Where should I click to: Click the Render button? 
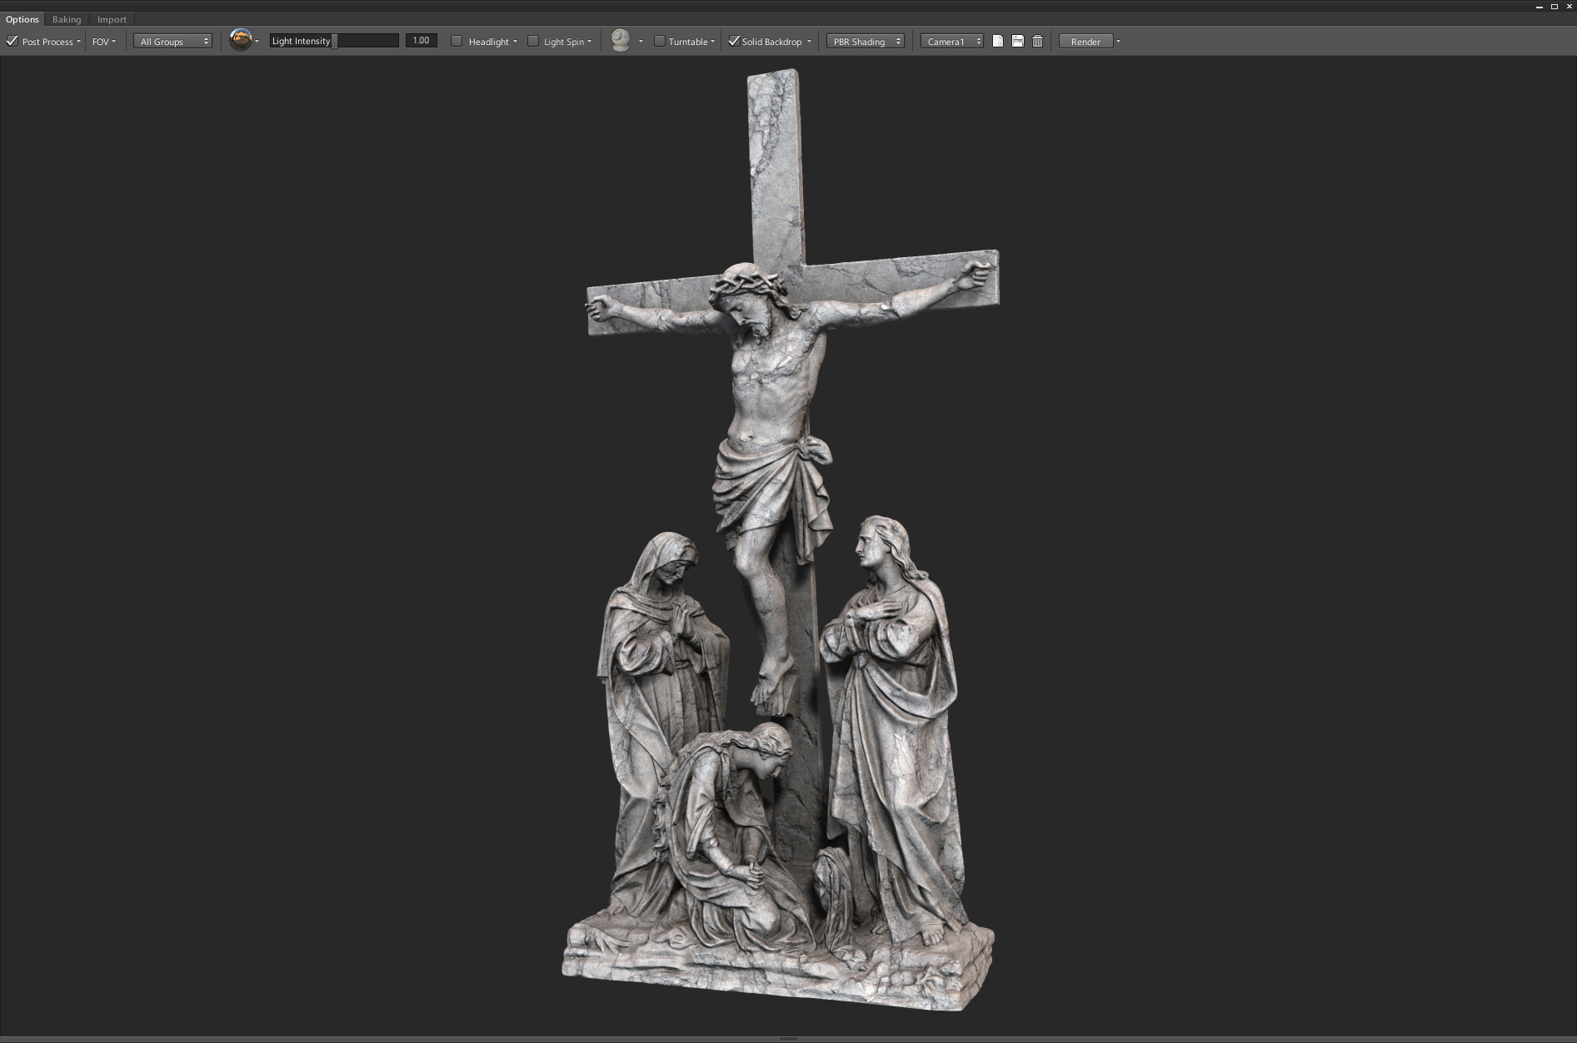click(x=1085, y=41)
